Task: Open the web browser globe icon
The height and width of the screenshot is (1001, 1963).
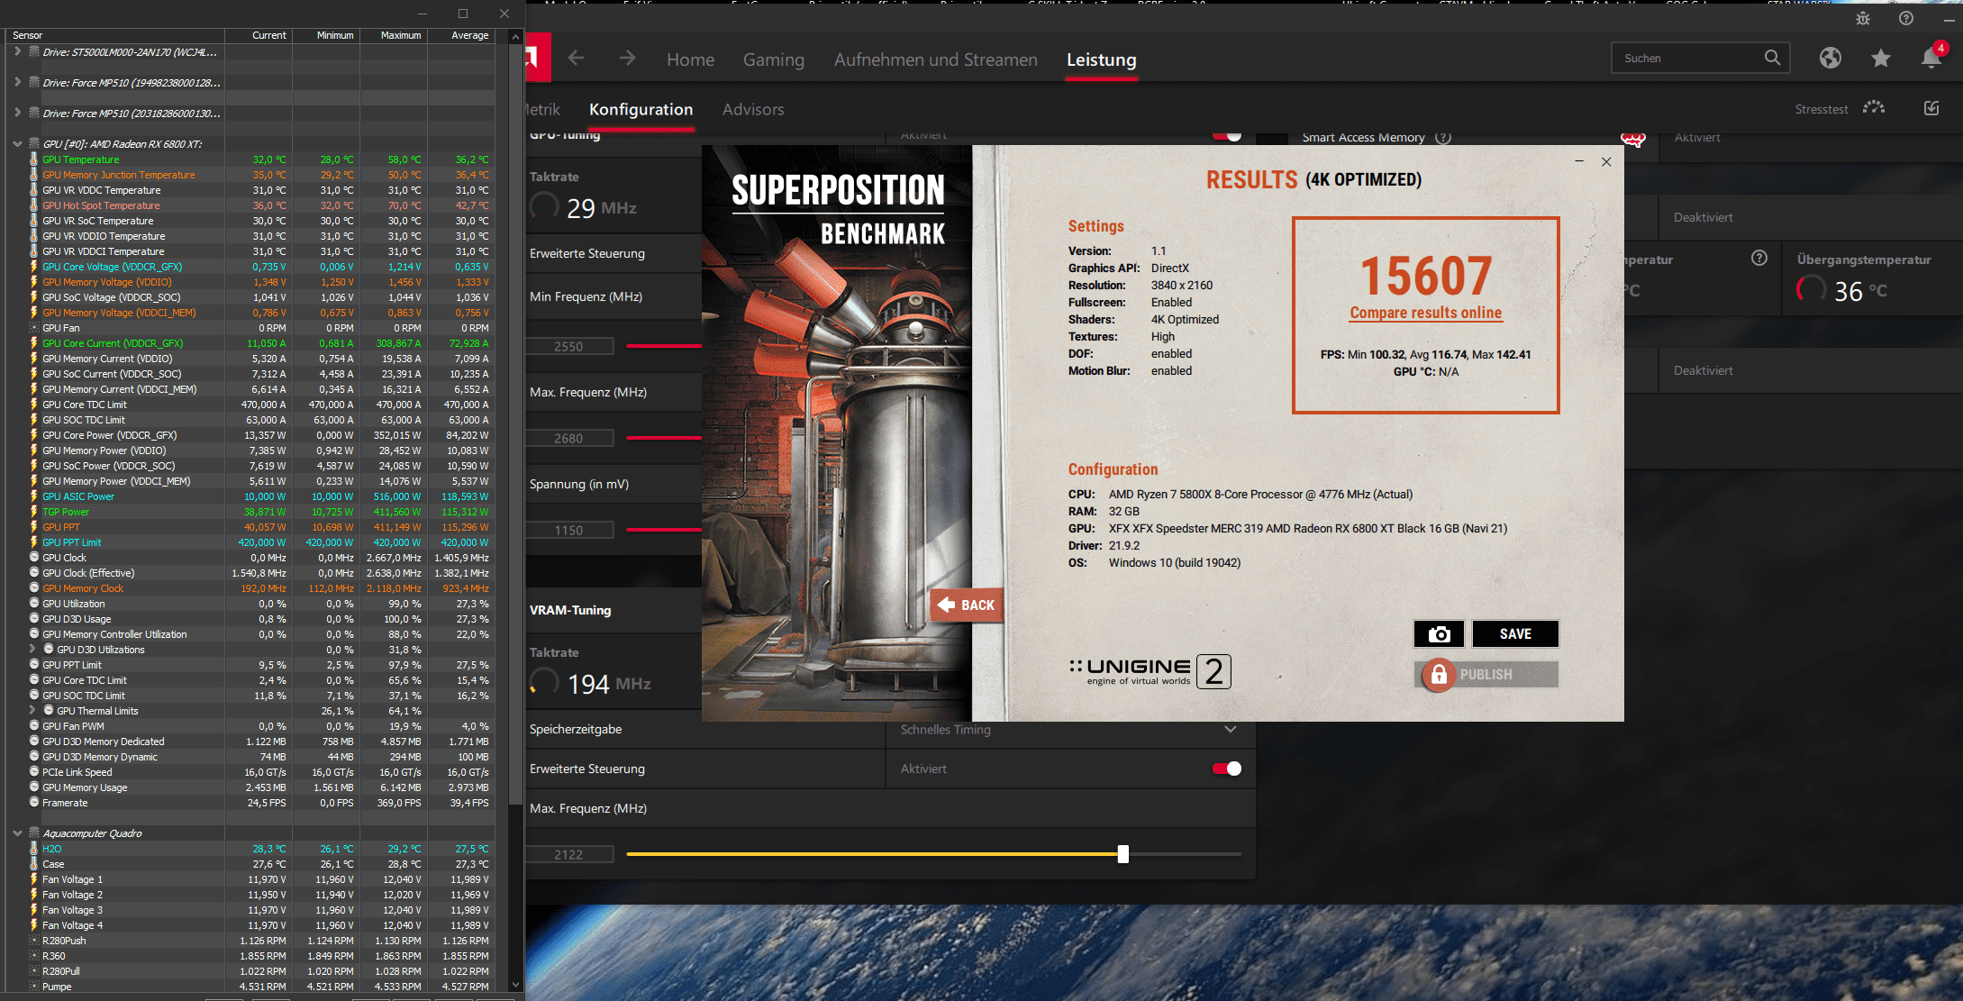Action: (x=1830, y=58)
